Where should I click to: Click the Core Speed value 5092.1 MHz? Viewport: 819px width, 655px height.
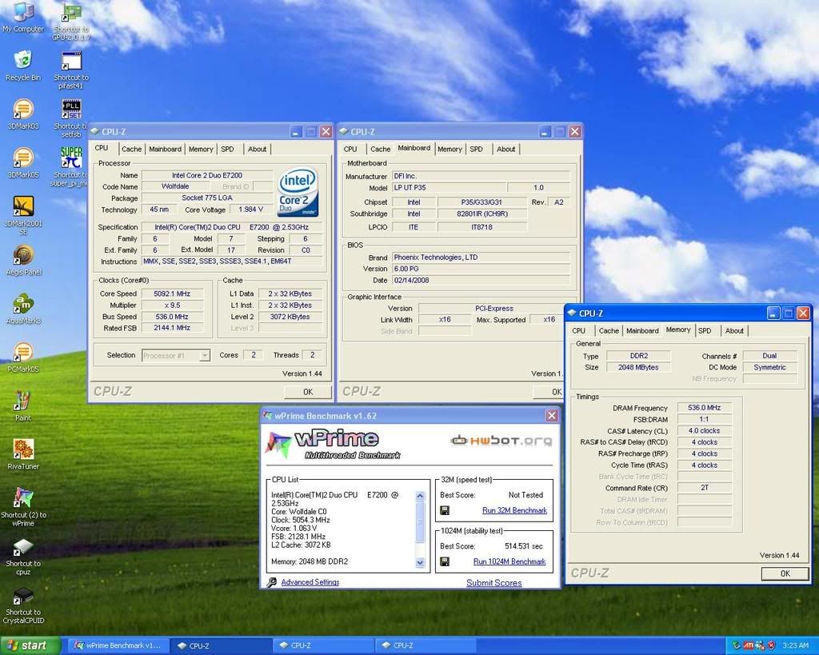pos(172,294)
